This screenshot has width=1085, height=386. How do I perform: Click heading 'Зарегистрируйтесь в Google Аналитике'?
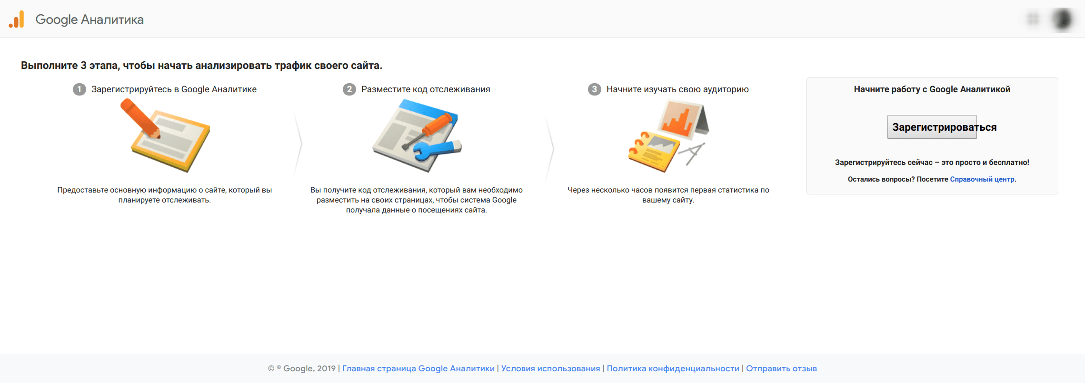tap(174, 89)
